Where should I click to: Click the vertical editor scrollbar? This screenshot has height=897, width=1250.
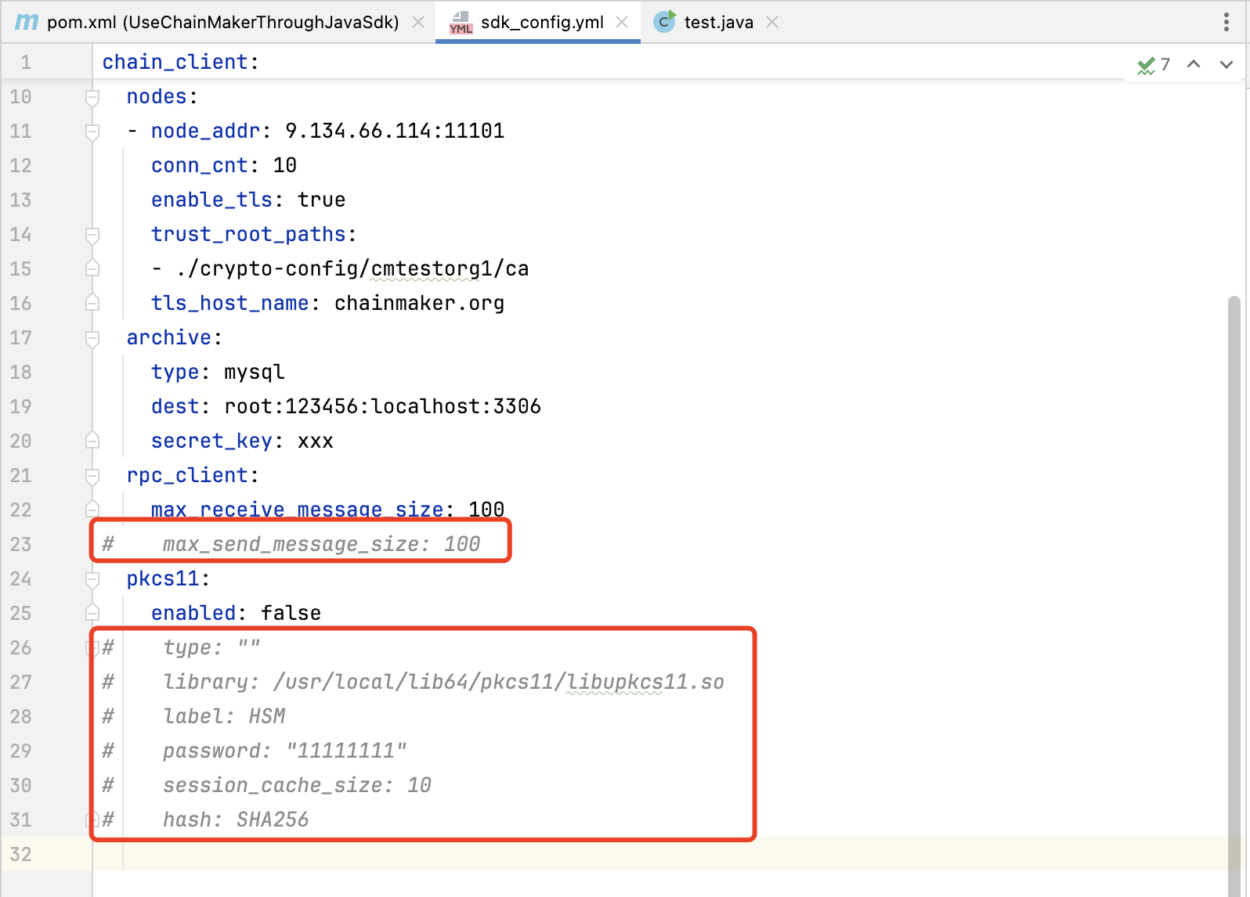(x=1234, y=548)
